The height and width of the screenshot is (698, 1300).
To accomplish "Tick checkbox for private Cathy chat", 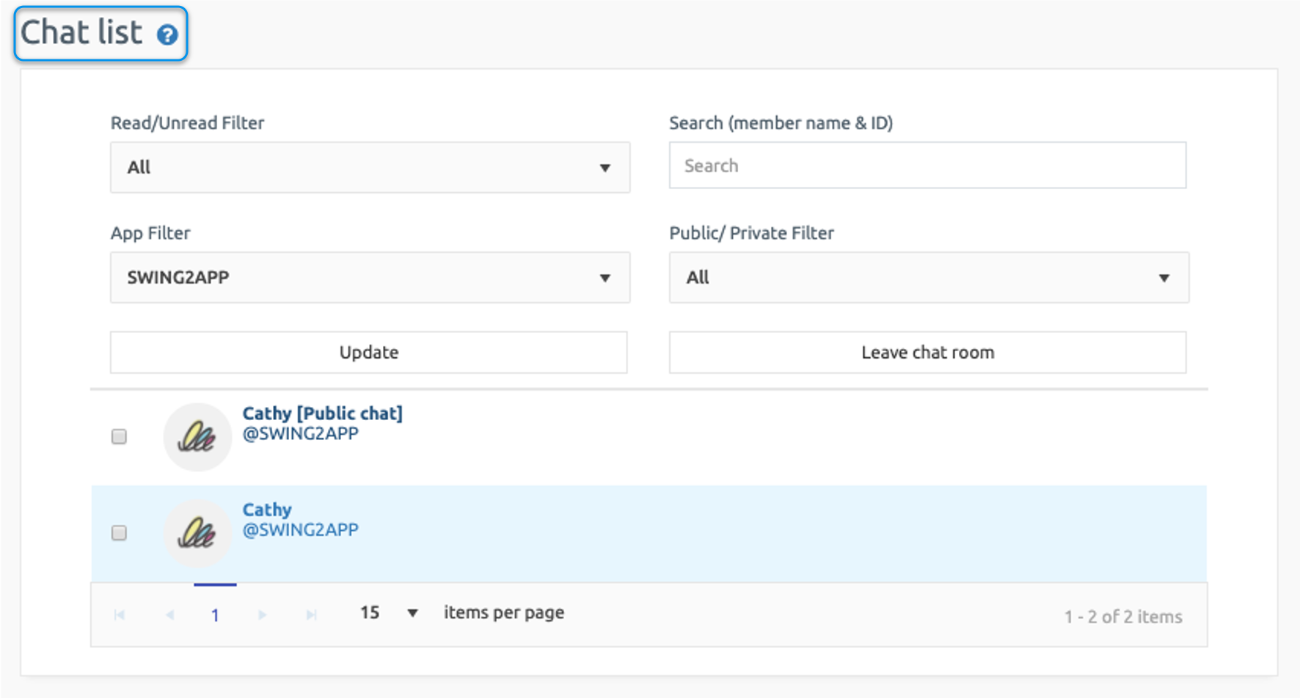I will click(119, 533).
